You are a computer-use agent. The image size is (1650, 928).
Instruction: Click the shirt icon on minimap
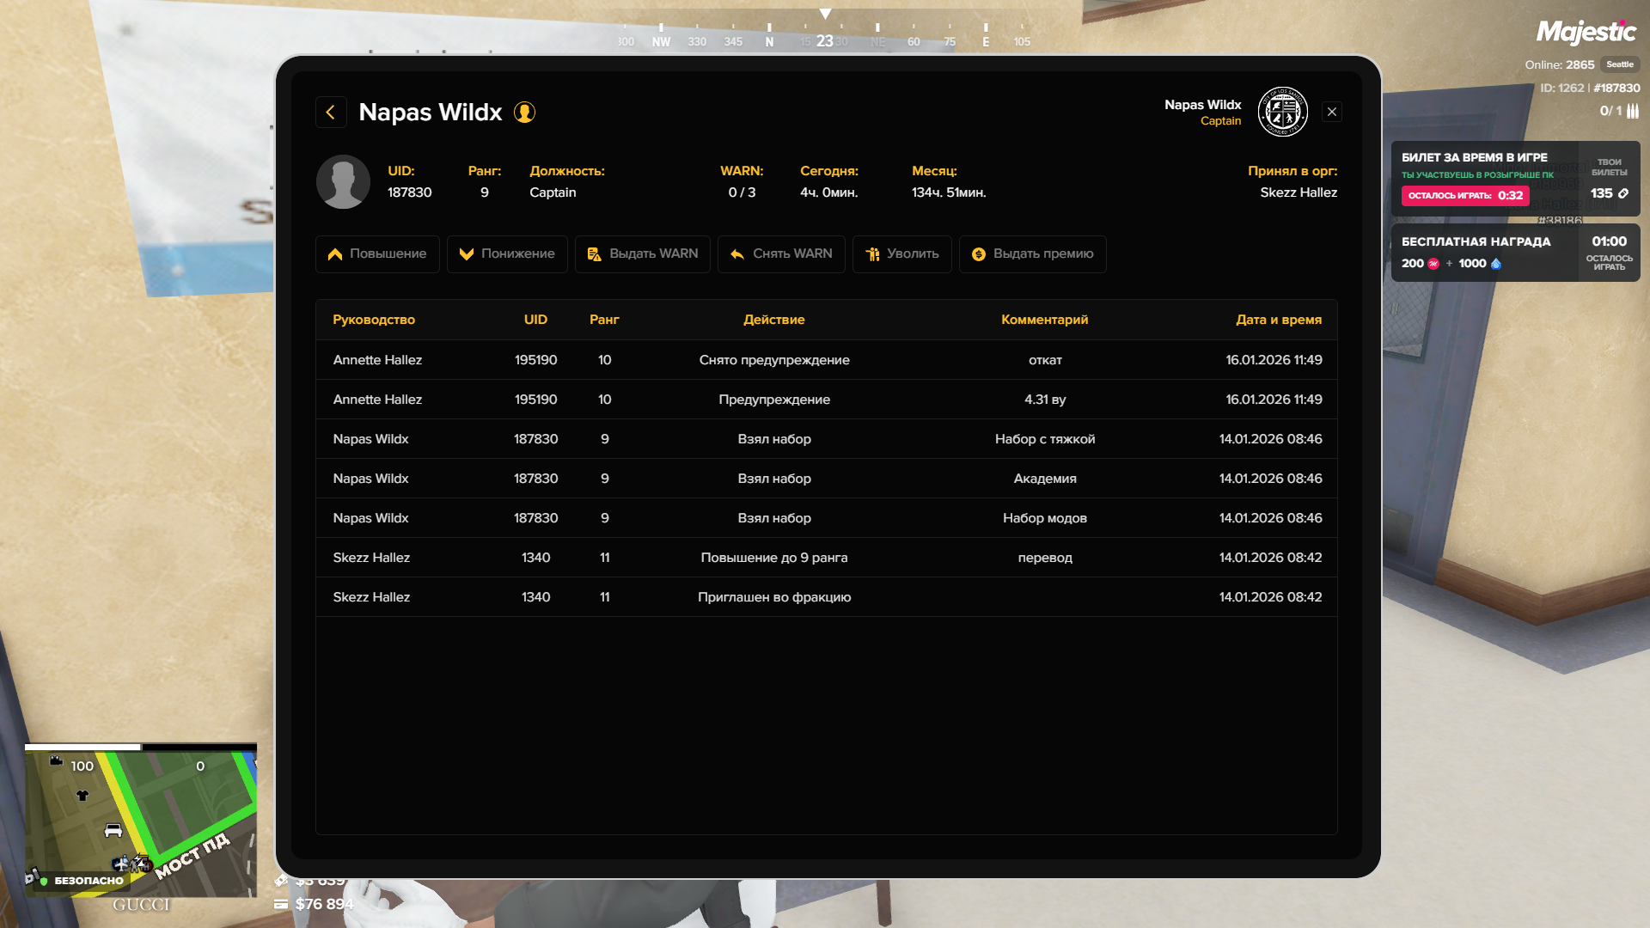point(82,796)
